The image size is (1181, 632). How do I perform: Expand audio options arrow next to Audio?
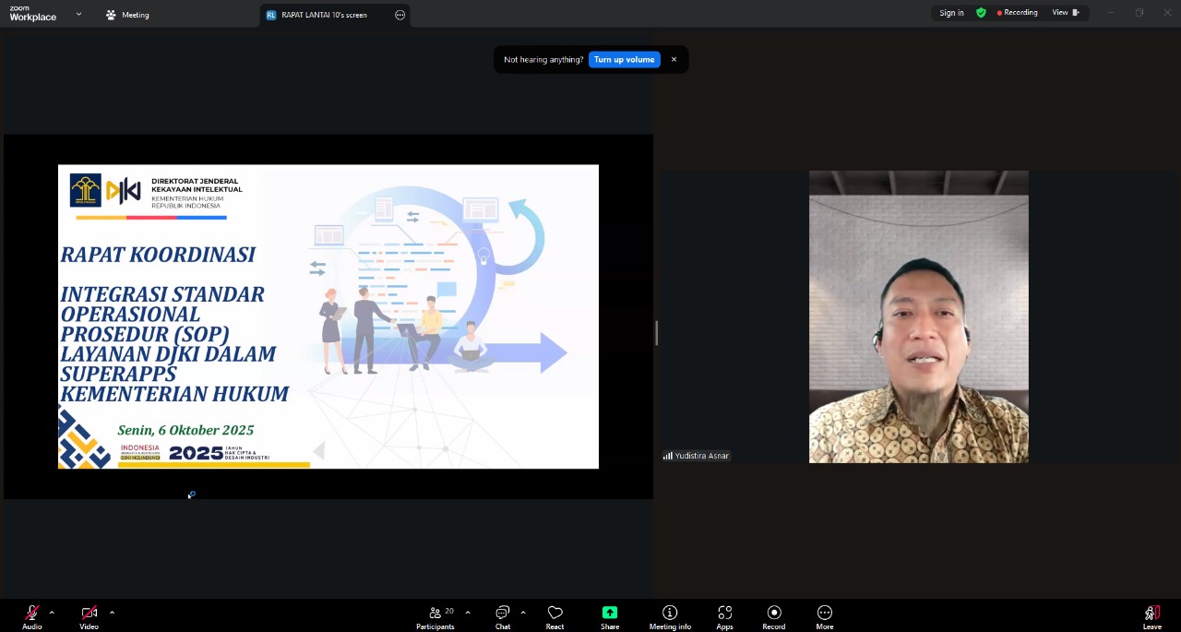coord(52,613)
